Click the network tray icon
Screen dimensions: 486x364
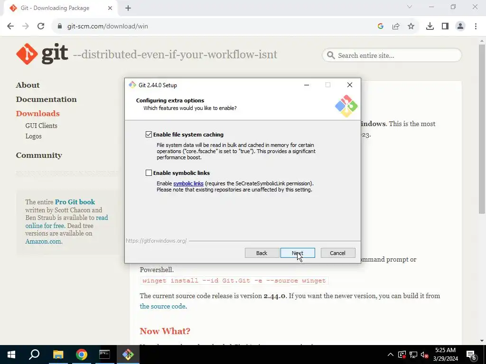413,355
